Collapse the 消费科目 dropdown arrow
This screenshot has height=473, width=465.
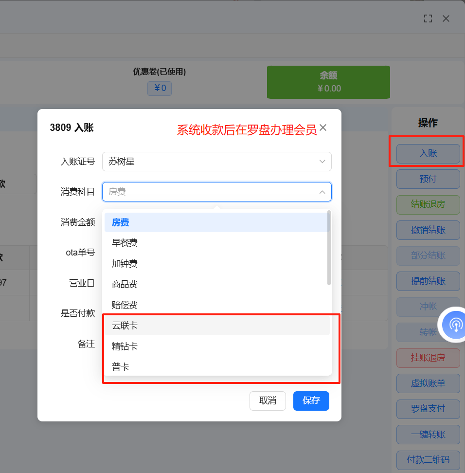[322, 192]
